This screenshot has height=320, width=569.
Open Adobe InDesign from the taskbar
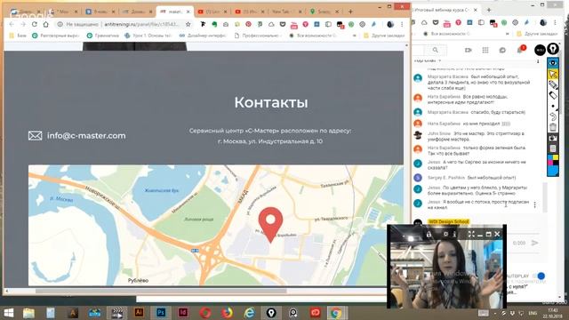183,313
